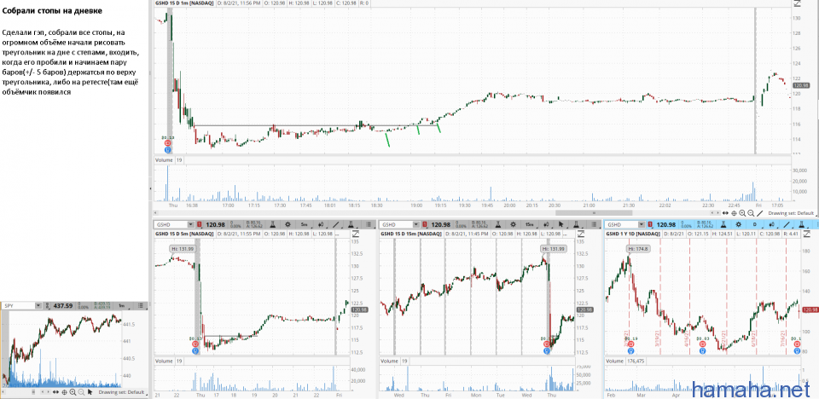This screenshot has width=819, height=399.
Task: Click the pan arrows icon below the SPY chart
Action: [56, 391]
